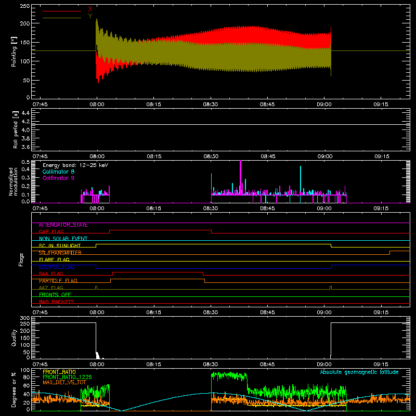Click the GAP_FLAG label
This screenshot has height=416, width=416.
pos(51,231)
